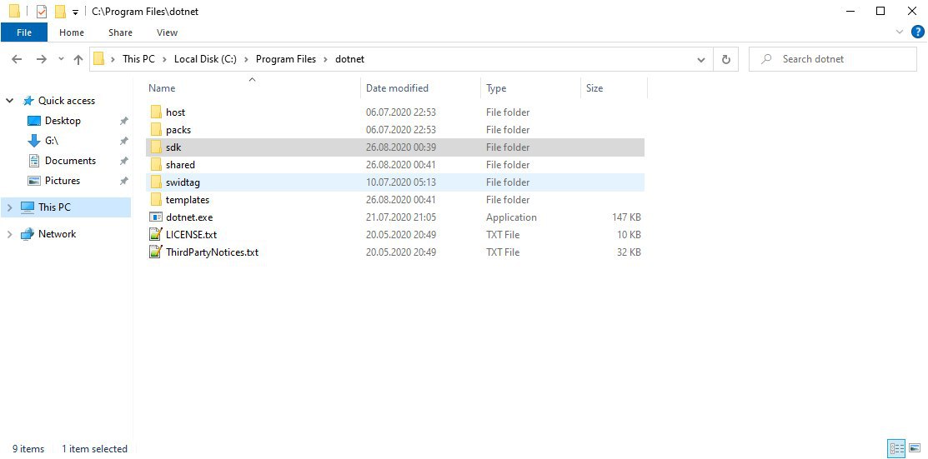928x459 pixels.
Task: Select Quick access in the navigation pane
Action: click(x=67, y=101)
